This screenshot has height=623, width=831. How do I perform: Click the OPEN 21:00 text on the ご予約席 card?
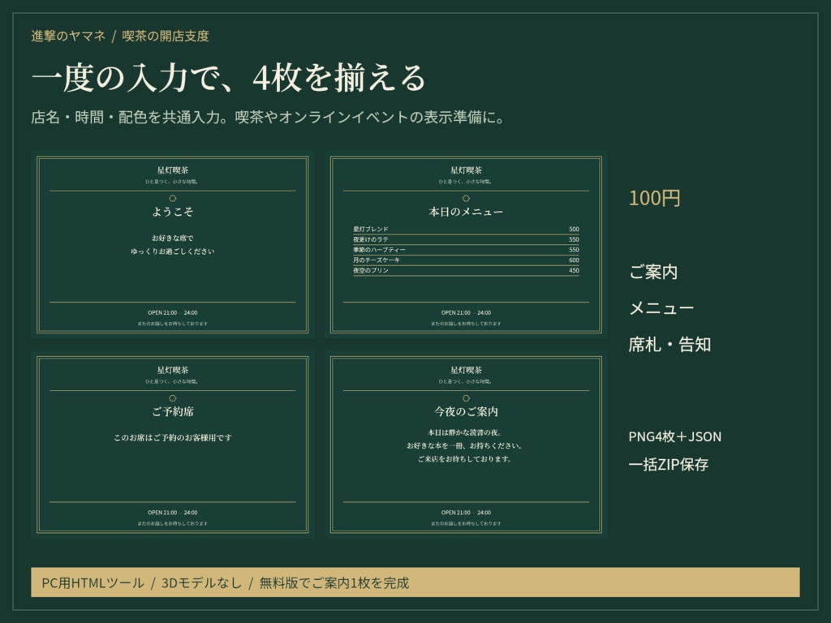(172, 513)
